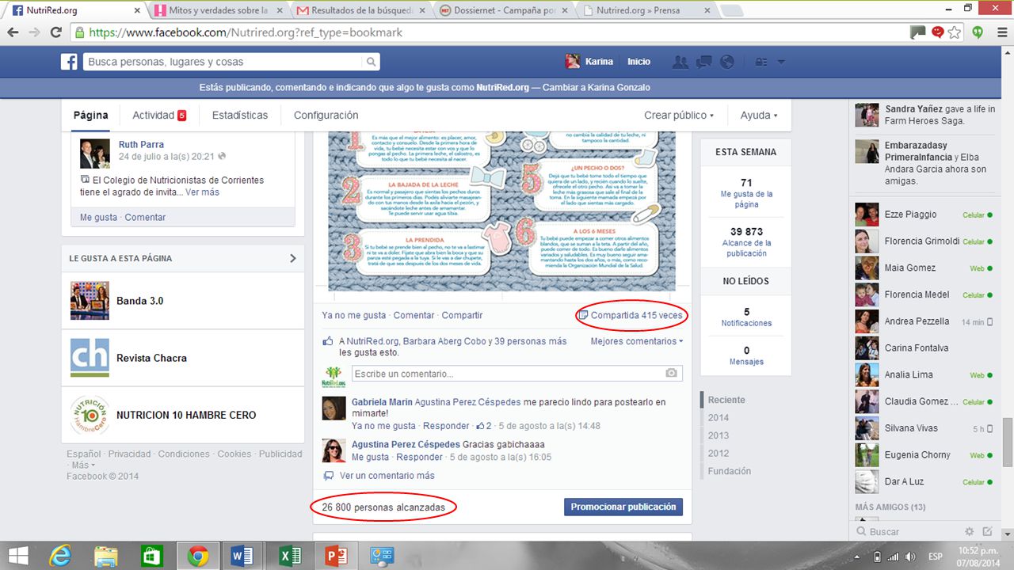The height and width of the screenshot is (570, 1014).
Task: Expand the Crear público dropdown
Action: click(679, 115)
